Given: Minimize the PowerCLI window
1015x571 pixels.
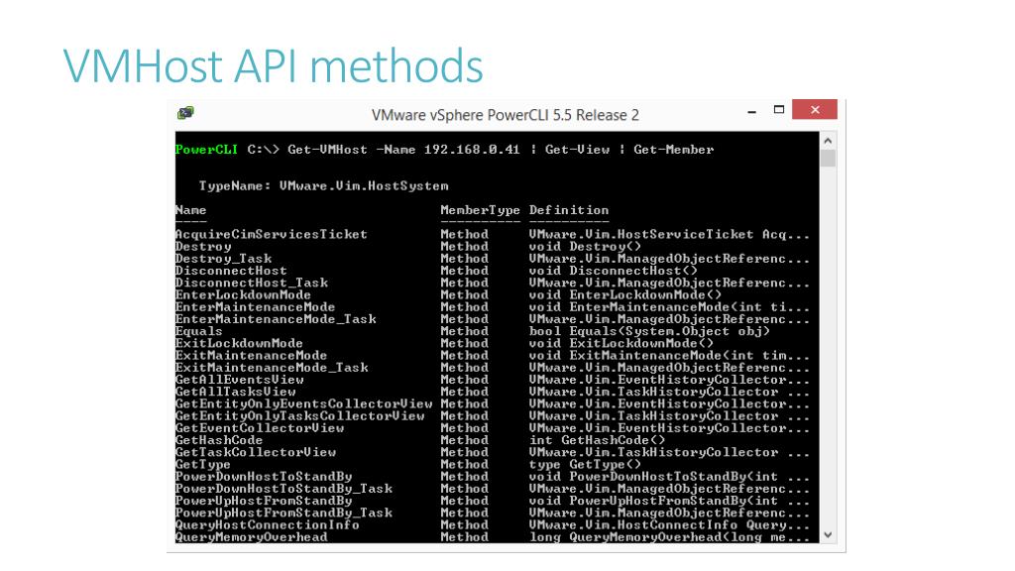Looking at the screenshot, I should click(x=751, y=111).
